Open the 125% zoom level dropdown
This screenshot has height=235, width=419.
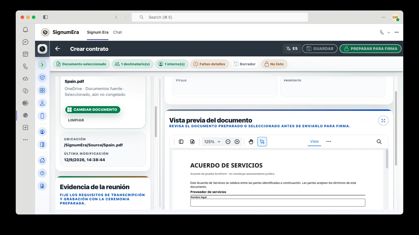click(x=212, y=142)
